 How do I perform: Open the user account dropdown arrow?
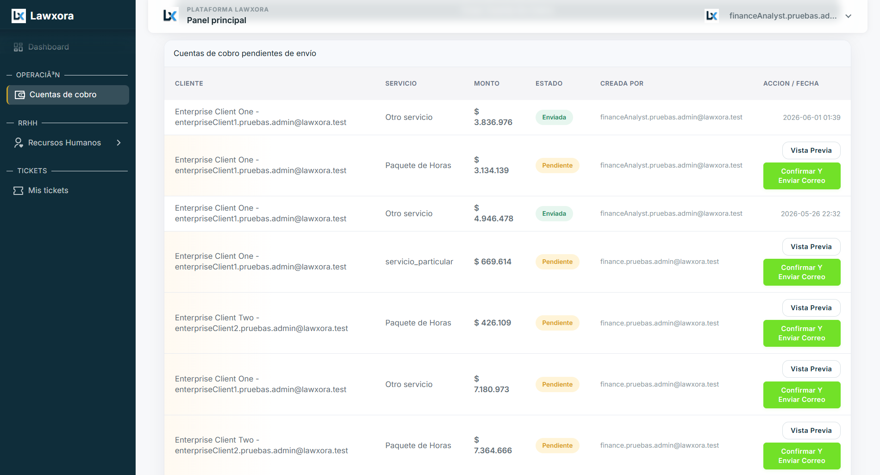[x=849, y=16]
